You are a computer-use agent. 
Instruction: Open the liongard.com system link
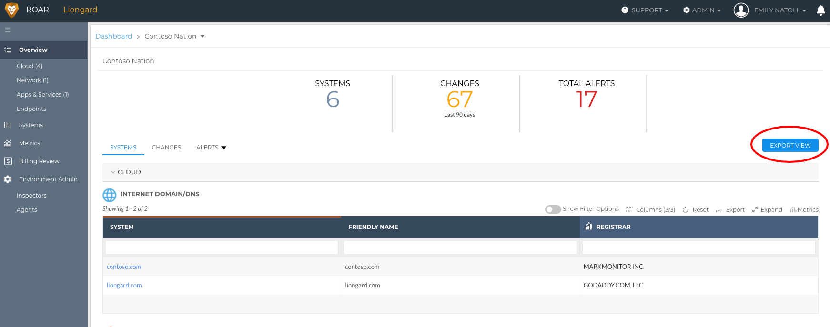point(124,286)
